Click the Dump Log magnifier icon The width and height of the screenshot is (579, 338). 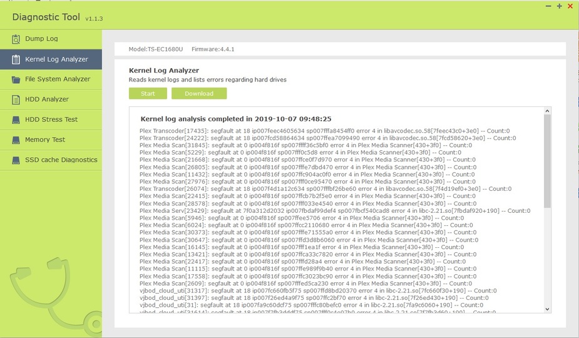[16, 39]
